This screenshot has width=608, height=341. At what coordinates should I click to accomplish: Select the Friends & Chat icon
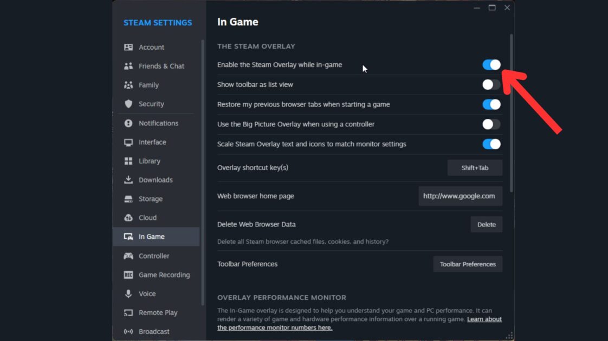point(128,66)
